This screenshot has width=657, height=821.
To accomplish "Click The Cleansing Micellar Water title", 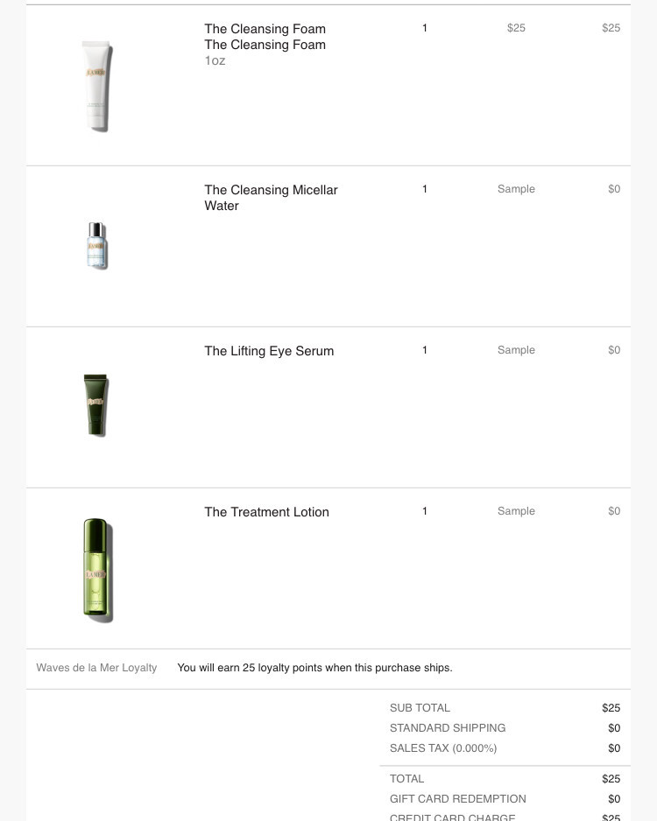I will (x=271, y=198).
